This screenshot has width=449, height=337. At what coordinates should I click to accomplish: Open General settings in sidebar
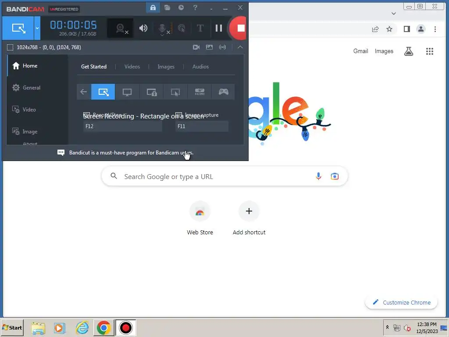click(x=38, y=88)
